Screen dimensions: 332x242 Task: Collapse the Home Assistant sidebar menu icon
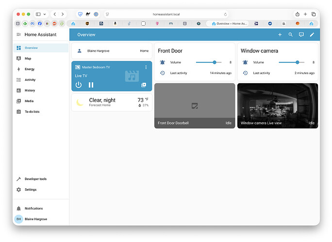18,34
